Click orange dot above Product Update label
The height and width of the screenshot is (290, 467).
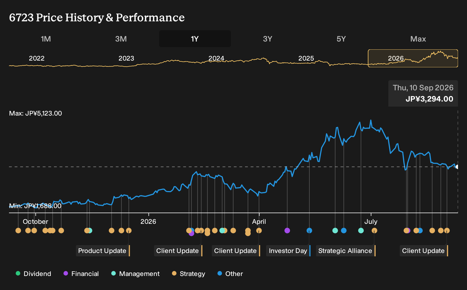click(x=129, y=231)
